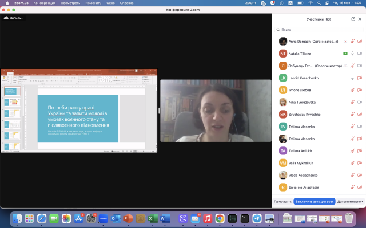Toggle Лобунець Тет...'s muted microphone

tap(352, 66)
